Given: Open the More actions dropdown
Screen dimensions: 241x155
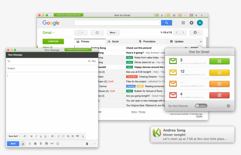Looking at the screenshot, I should pos(113,33).
